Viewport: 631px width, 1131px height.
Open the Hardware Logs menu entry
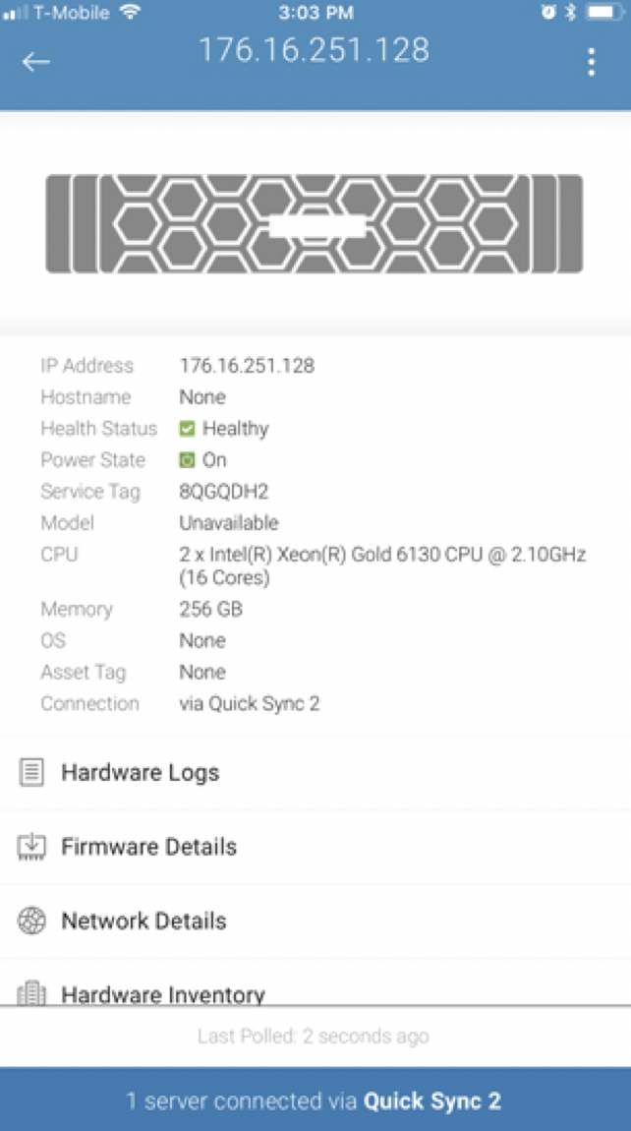[315, 772]
